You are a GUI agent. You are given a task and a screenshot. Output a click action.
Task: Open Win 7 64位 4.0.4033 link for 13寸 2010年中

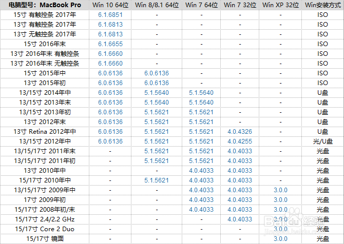201,171
